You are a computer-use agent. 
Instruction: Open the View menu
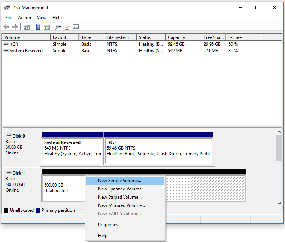point(42,18)
